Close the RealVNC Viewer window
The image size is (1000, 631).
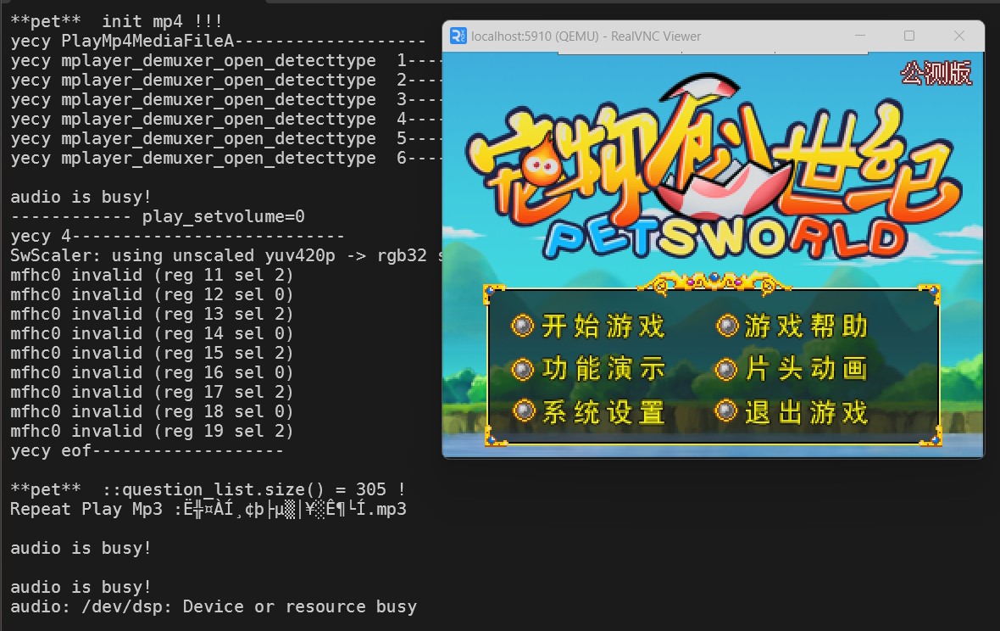(958, 36)
